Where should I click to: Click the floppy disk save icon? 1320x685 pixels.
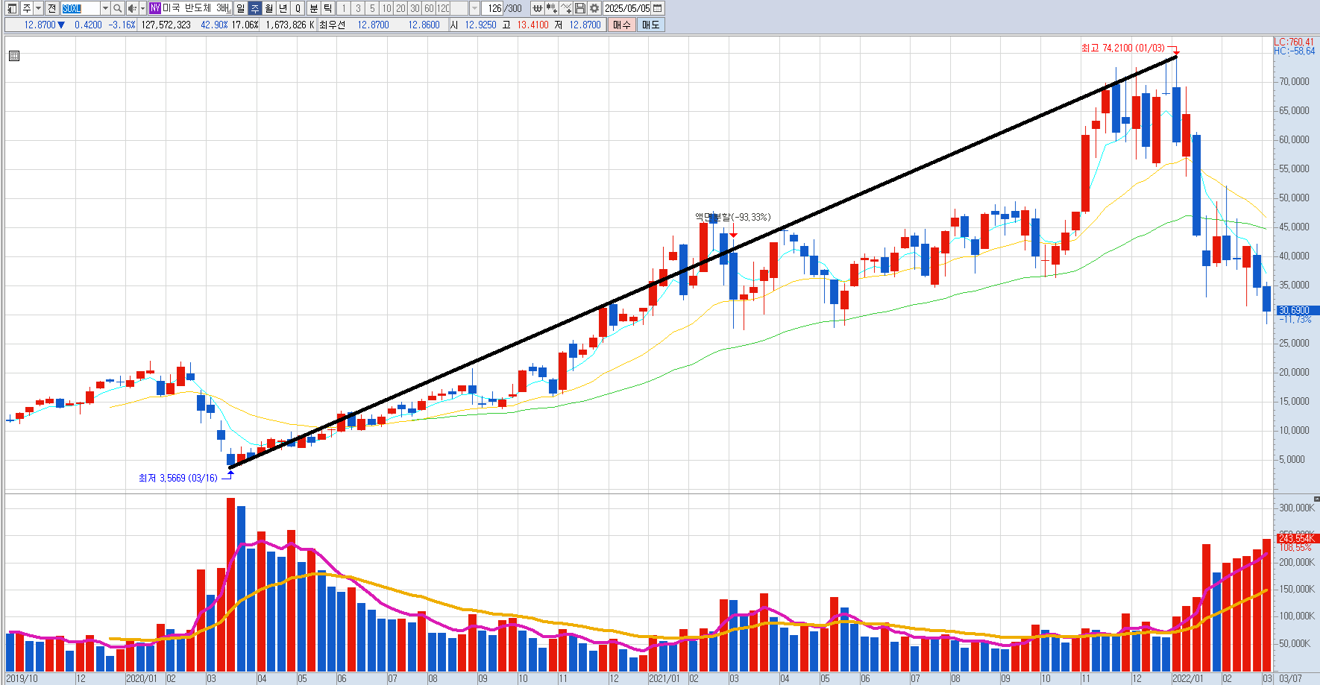[x=579, y=8]
